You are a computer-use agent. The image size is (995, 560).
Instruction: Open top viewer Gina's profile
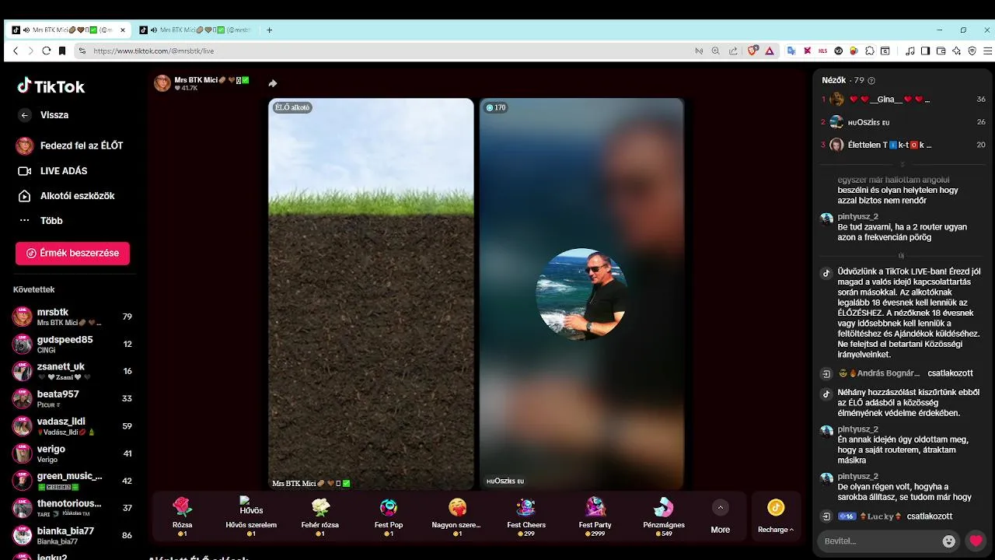click(x=903, y=100)
